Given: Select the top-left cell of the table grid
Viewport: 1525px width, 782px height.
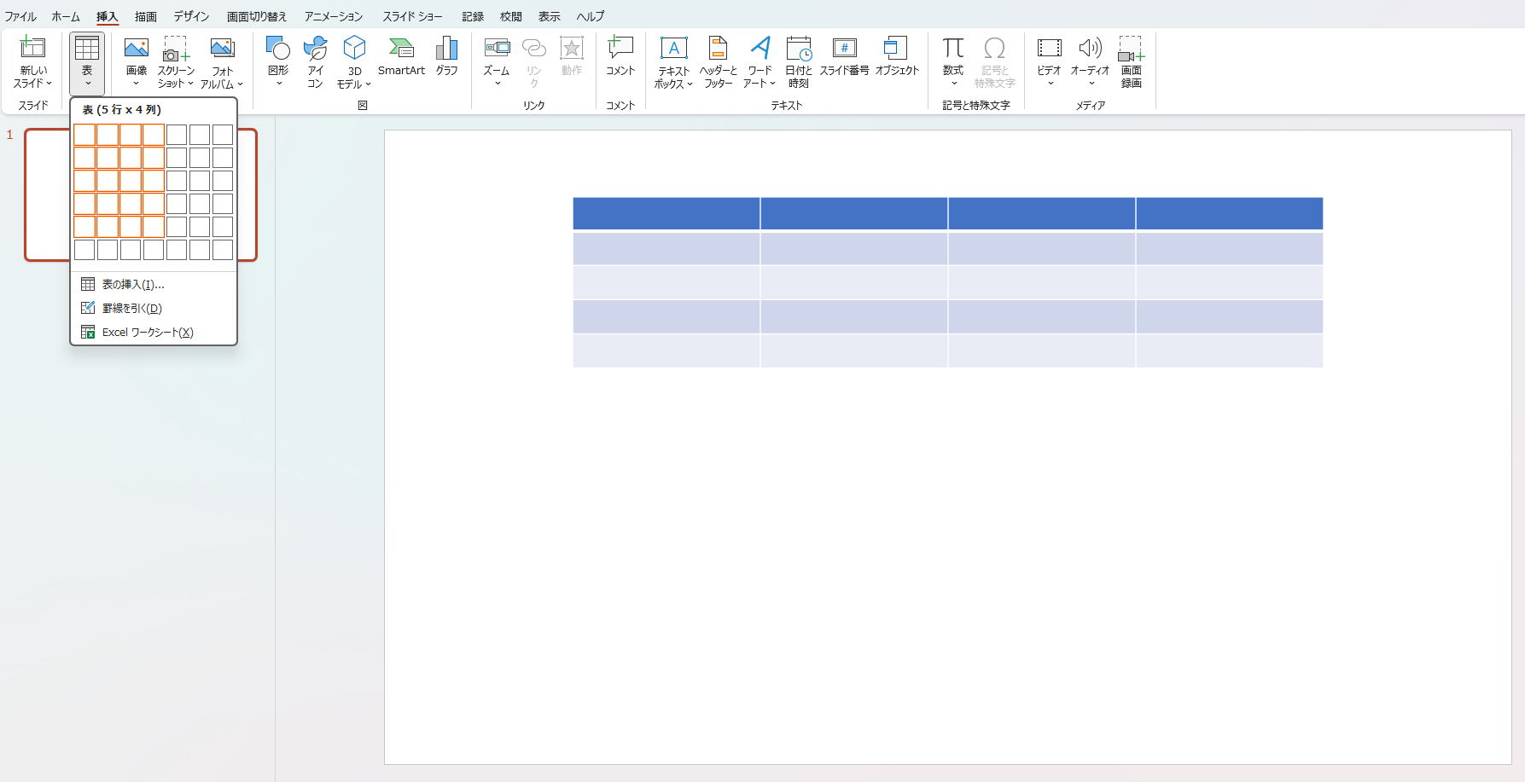Looking at the screenshot, I should coord(84,135).
